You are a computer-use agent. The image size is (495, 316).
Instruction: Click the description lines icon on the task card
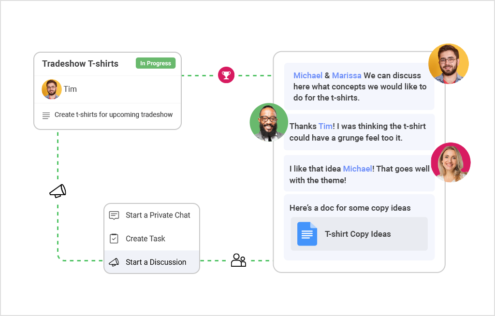click(47, 115)
